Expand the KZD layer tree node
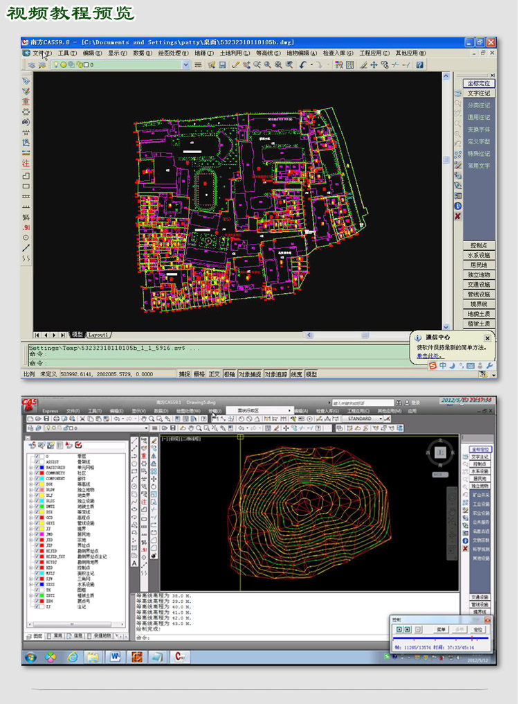 pyautogui.click(x=31, y=567)
